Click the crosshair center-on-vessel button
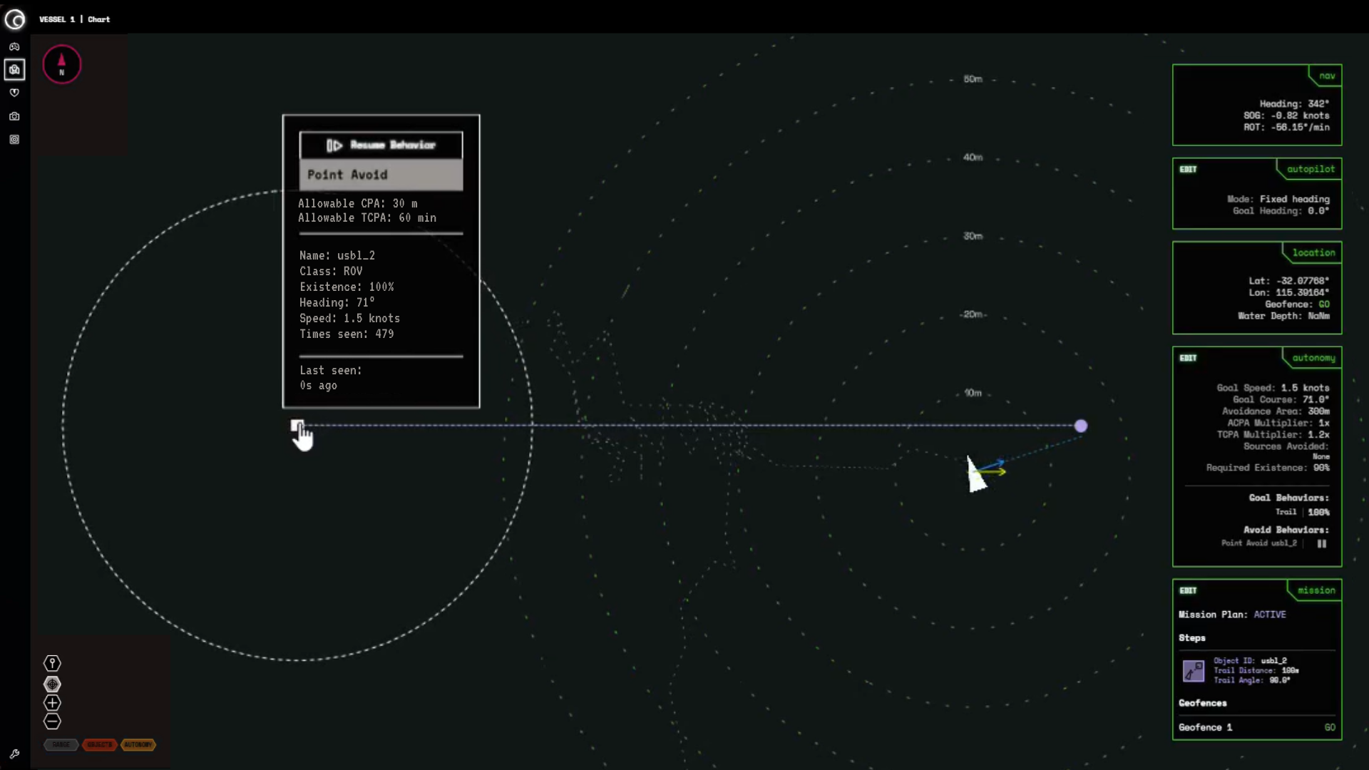This screenshot has width=1369, height=770. click(x=52, y=684)
